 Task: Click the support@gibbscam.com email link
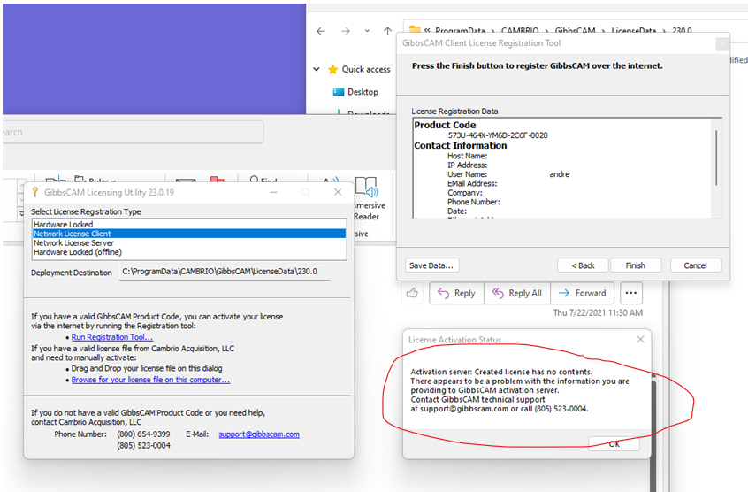pyautogui.click(x=259, y=434)
